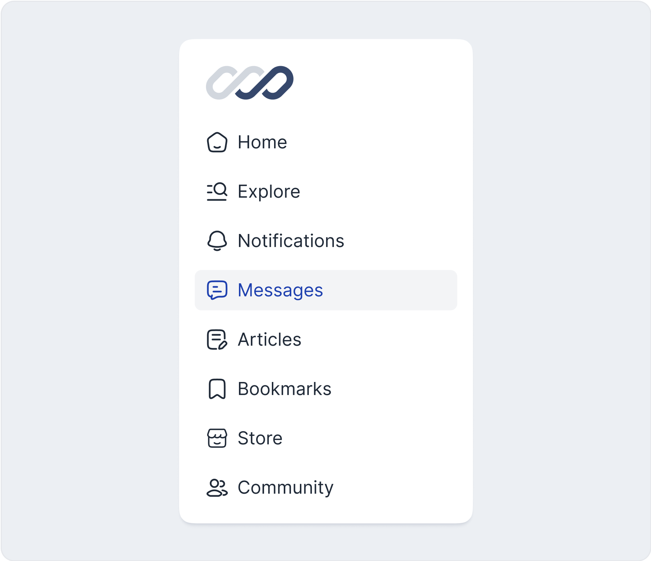Image resolution: width=651 pixels, height=561 pixels.
Task: Click the Articles note-with-pencil icon
Action: 217,340
